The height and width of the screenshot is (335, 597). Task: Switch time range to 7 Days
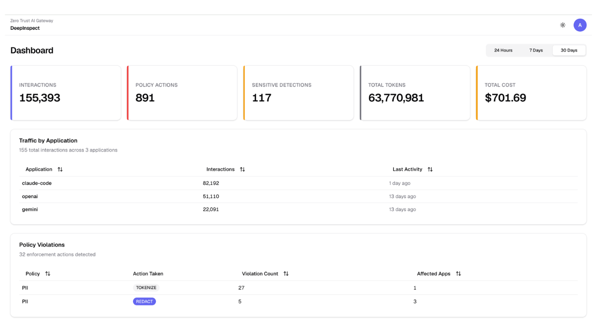pyautogui.click(x=536, y=50)
